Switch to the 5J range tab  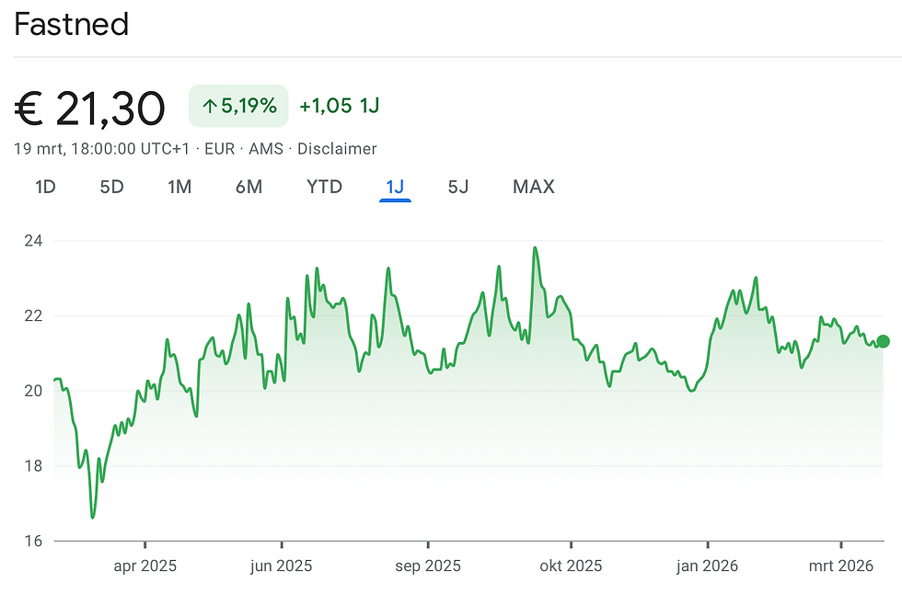click(458, 187)
